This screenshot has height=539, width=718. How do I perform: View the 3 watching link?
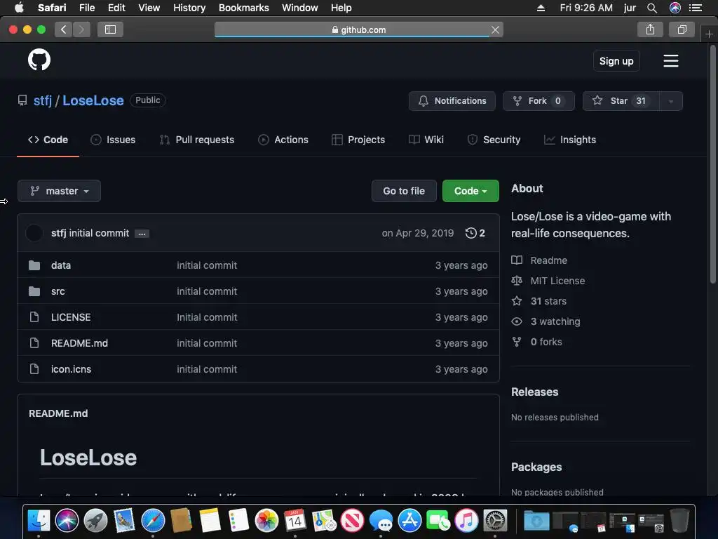coord(555,321)
